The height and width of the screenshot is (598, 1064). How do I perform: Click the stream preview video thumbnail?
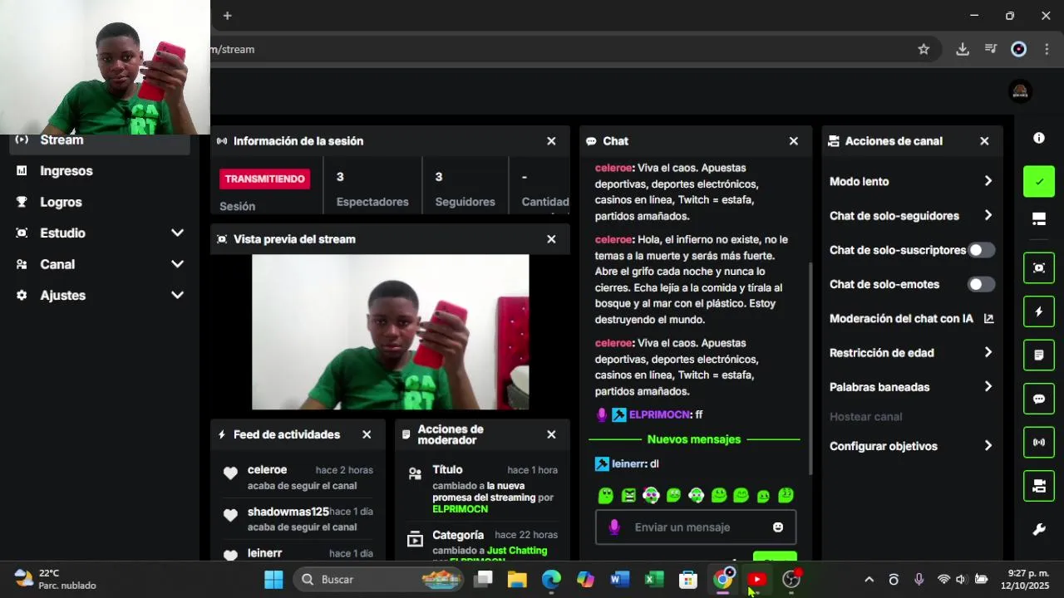[390, 332]
